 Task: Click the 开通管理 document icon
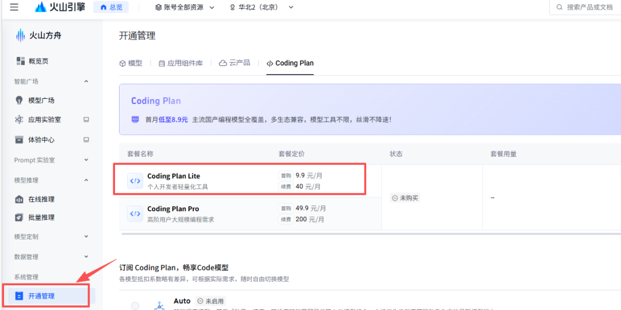click(x=19, y=296)
